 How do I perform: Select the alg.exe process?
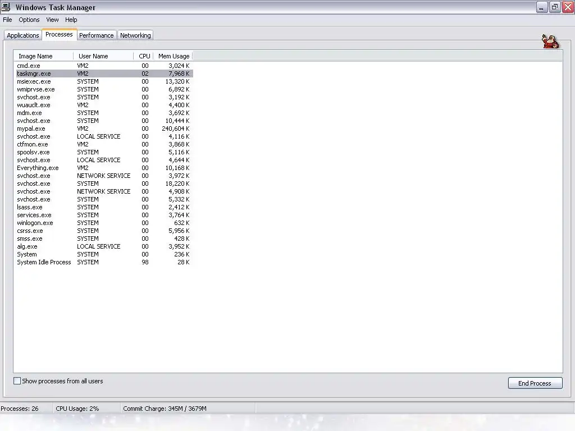pyautogui.click(x=104, y=247)
